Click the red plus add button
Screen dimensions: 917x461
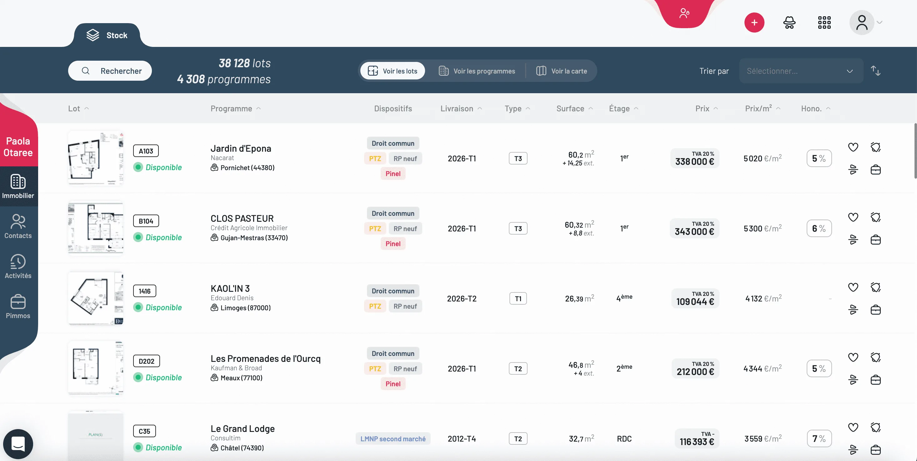(x=754, y=23)
